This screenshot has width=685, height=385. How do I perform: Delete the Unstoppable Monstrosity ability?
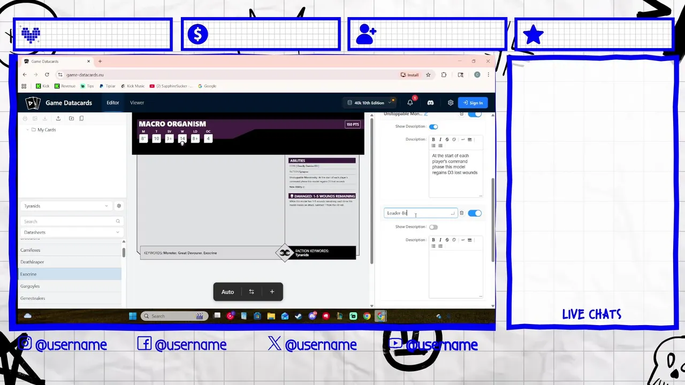pyautogui.click(x=461, y=114)
